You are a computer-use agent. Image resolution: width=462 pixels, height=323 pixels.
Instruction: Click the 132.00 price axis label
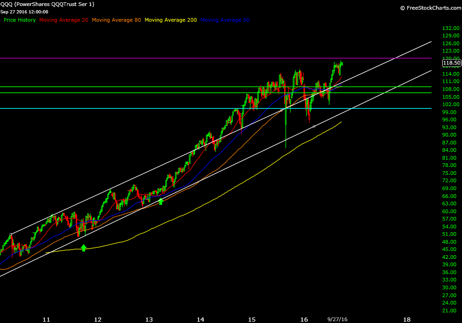(450, 28)
